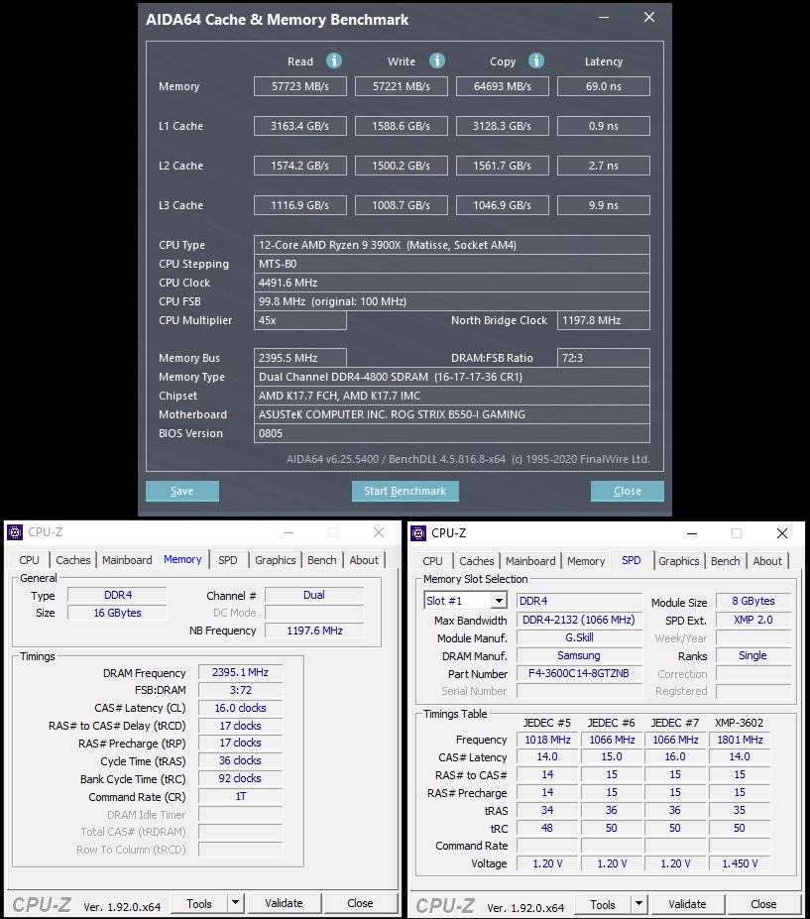Click the NB Frequency value 1197.6 MHz
The width and height of the screenshot is (810, 919).
coord(314,631)
